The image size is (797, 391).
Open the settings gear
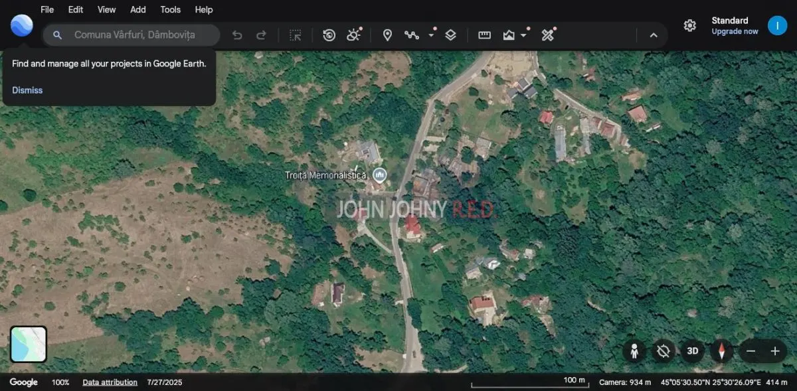point(690,25)
